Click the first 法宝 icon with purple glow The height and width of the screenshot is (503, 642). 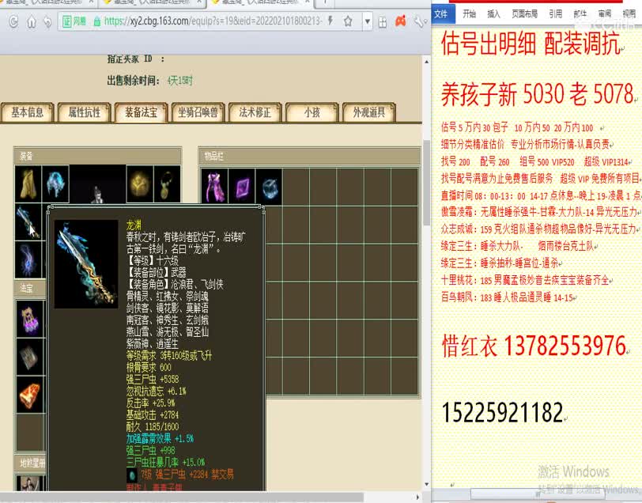point(30,319)
